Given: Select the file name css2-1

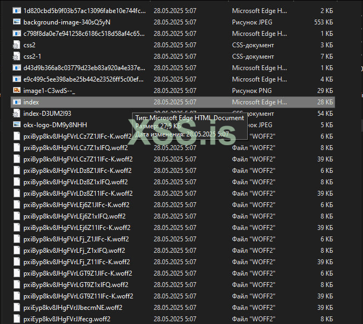Looking at the screenshot, I should click(32, 57).
